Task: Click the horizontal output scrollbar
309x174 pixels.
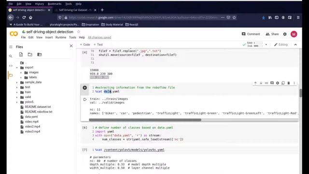Action: click(145, 120)
